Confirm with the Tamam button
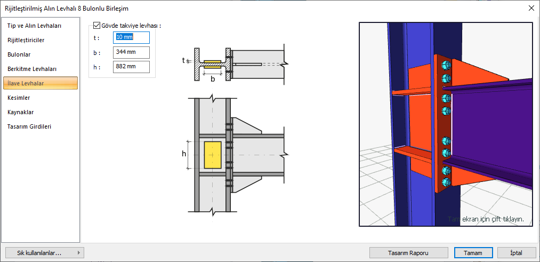This screenshot has height=262, width=540. (x=473, y=252)
